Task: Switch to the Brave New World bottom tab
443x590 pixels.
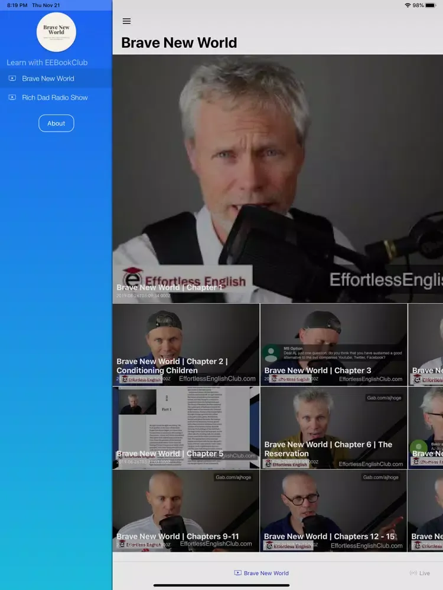Action: click(262, 573)
